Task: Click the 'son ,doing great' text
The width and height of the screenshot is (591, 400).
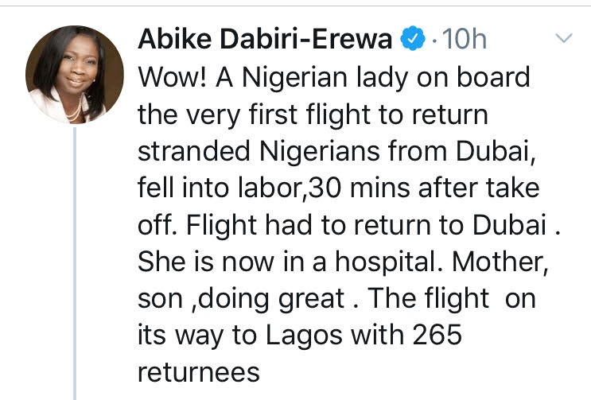Action: tap(241, 299)
